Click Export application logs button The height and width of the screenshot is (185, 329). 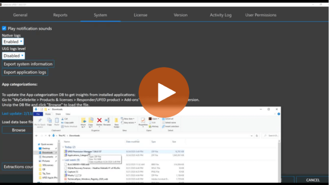coord(25,72)
